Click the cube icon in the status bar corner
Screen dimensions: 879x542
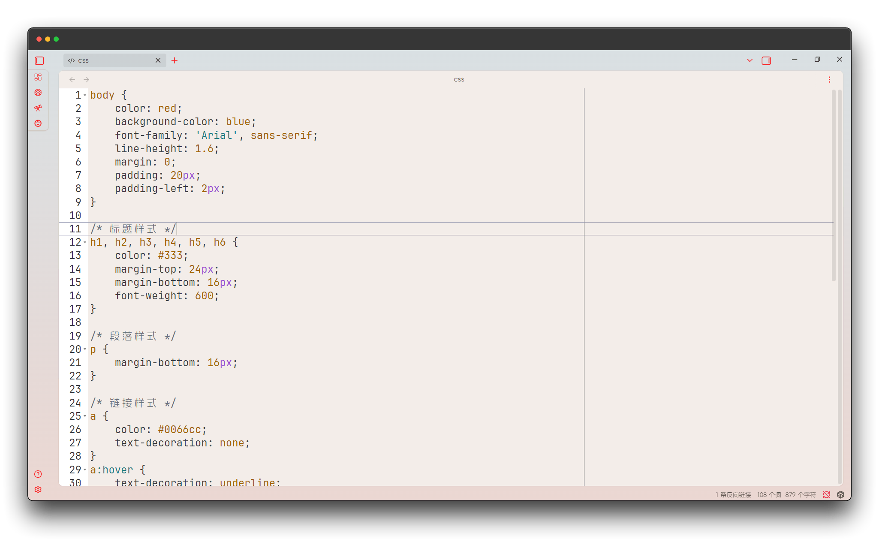tap(840, 494)
